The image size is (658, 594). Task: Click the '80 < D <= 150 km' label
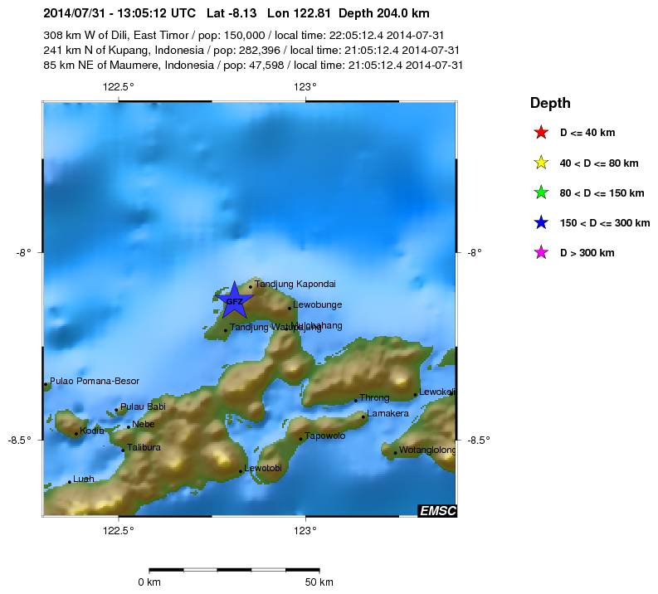pos(602,193)
